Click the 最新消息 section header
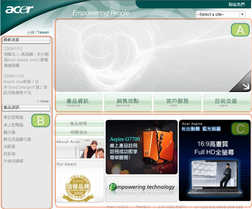Screen dimensions: 252x209 (26, 40)
